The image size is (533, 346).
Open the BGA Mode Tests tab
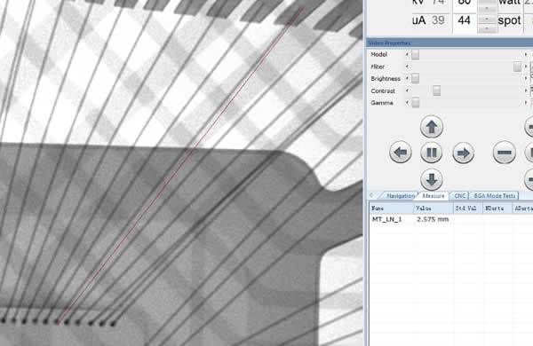pos(495,196)
